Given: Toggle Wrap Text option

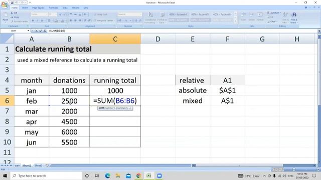Looking at the screenshot, I should pyautogui.click(x=100, y=14).
